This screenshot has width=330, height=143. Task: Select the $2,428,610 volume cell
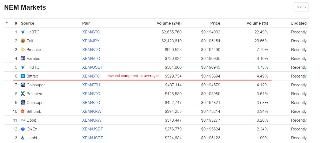pyautogui.click(x=171, y=41)
